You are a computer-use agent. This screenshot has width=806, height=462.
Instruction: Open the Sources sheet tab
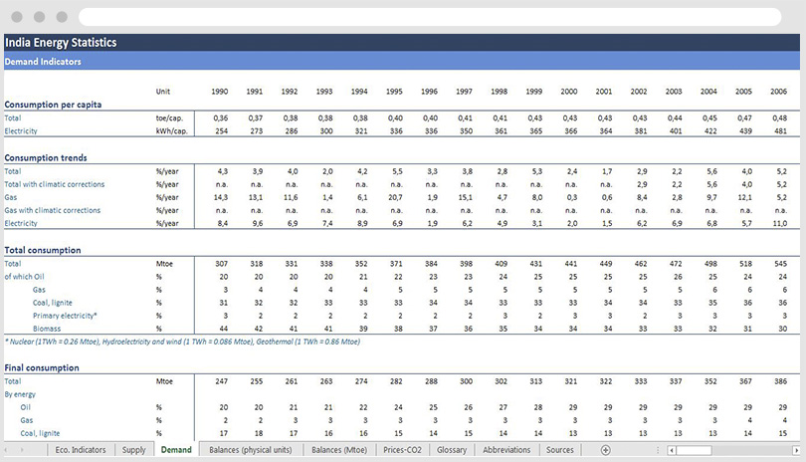point(559,450)
